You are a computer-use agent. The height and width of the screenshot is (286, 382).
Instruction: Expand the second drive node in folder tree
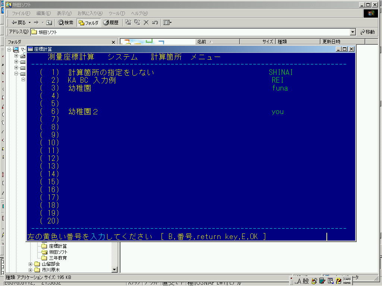tap(16, 61)
